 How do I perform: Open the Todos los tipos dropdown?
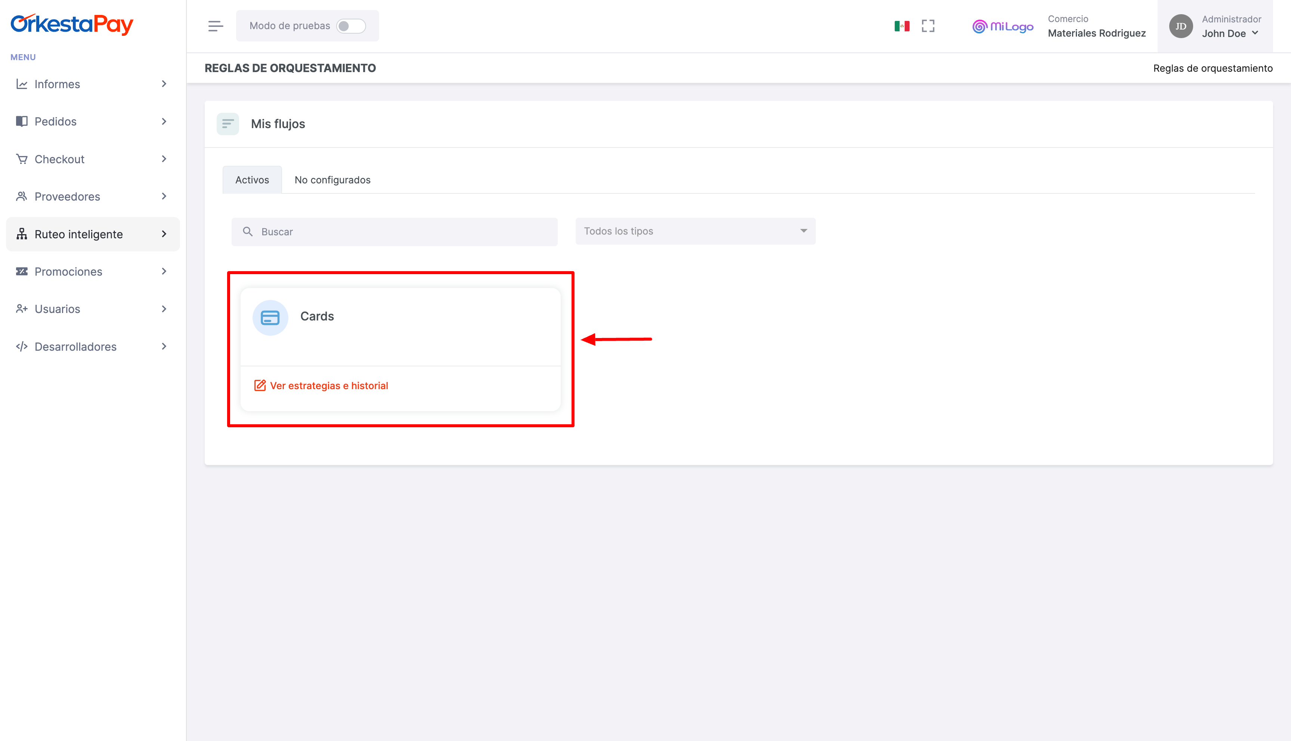(695, 231)
